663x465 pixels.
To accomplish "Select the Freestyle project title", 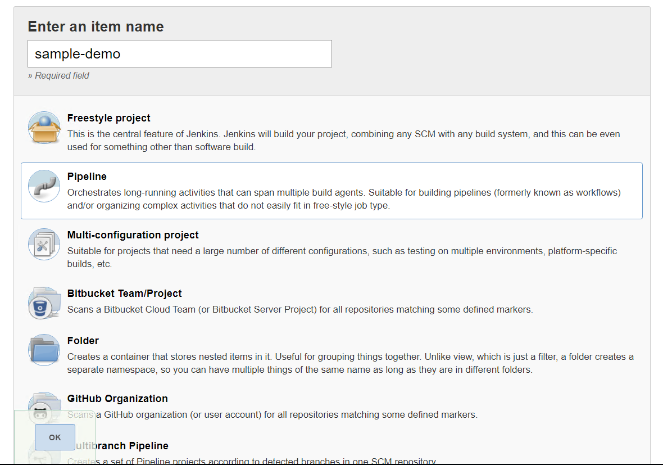I will tap(108, 118).
